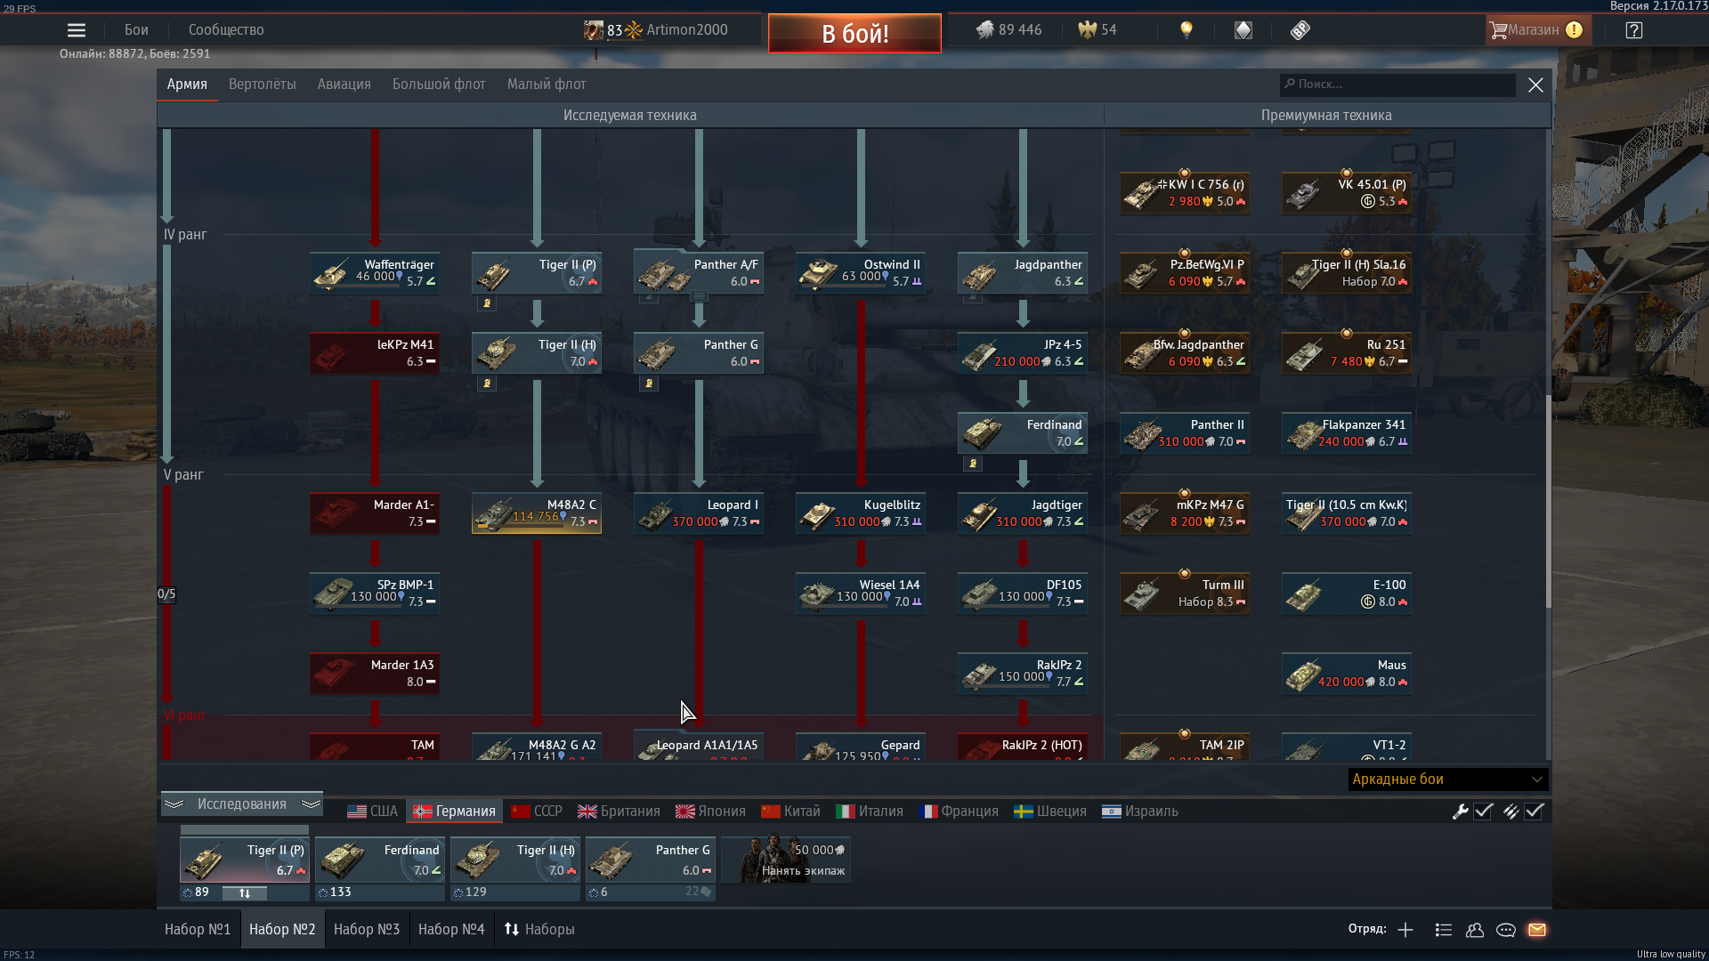1709x961 pixels.
Task: Select the Maus premium tank card
Action: tap(1347, 674)
